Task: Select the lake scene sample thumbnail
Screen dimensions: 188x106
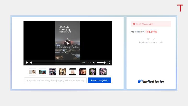Action: 43,72
